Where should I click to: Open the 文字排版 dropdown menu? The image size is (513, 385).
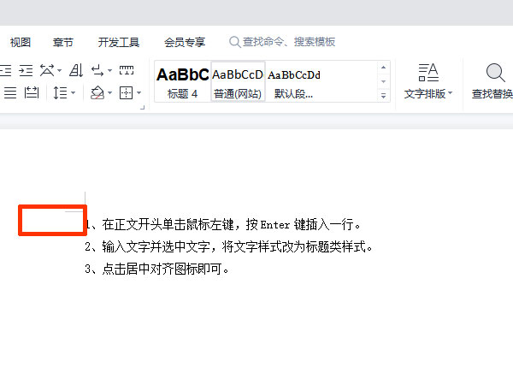pyautogui.click(x=427, y=93)
